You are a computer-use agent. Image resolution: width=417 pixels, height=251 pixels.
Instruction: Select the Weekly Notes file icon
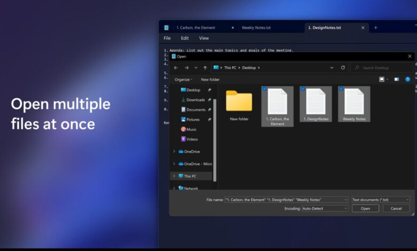point(354,101)
